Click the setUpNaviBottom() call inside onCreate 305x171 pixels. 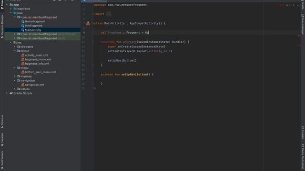tap(122, 60)
